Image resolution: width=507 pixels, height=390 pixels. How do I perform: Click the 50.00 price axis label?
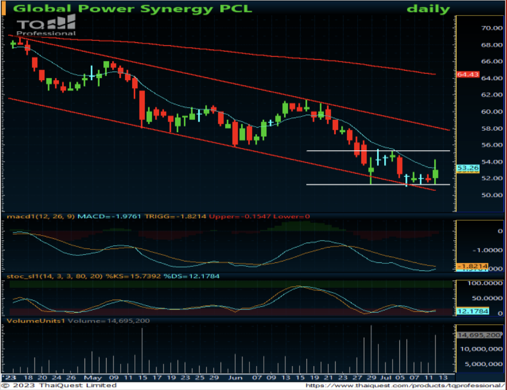pos(492,195)
